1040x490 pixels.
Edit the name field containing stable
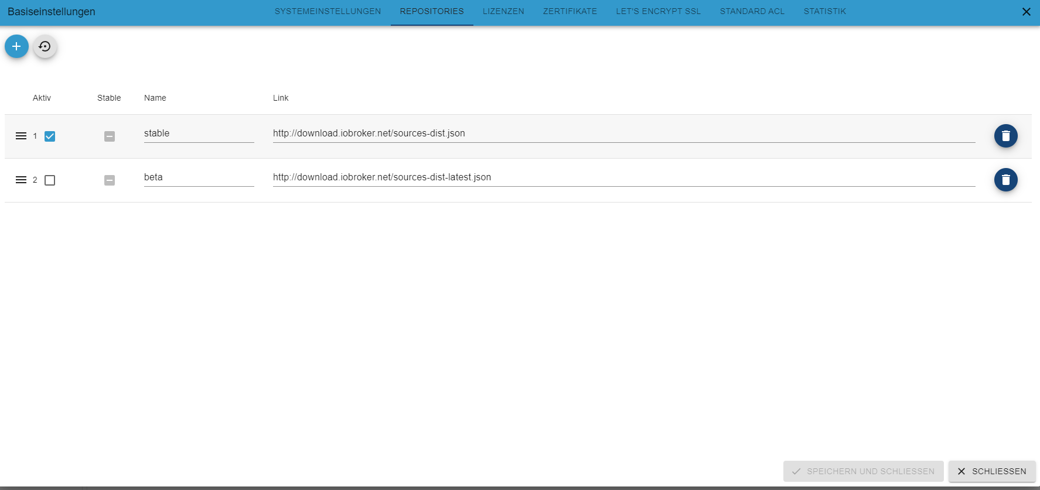[x=199, y=133]
